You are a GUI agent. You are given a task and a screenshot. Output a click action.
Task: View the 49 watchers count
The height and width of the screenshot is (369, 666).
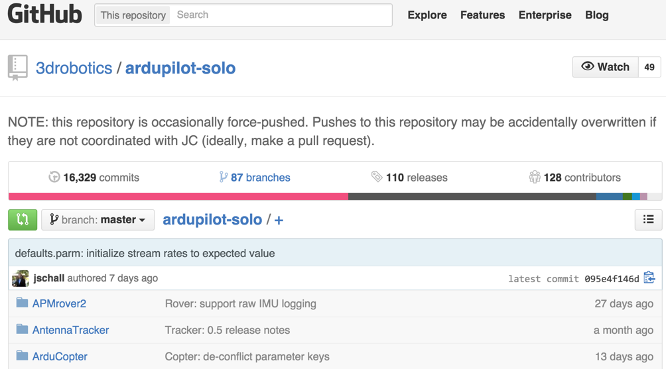pos(649,67)
